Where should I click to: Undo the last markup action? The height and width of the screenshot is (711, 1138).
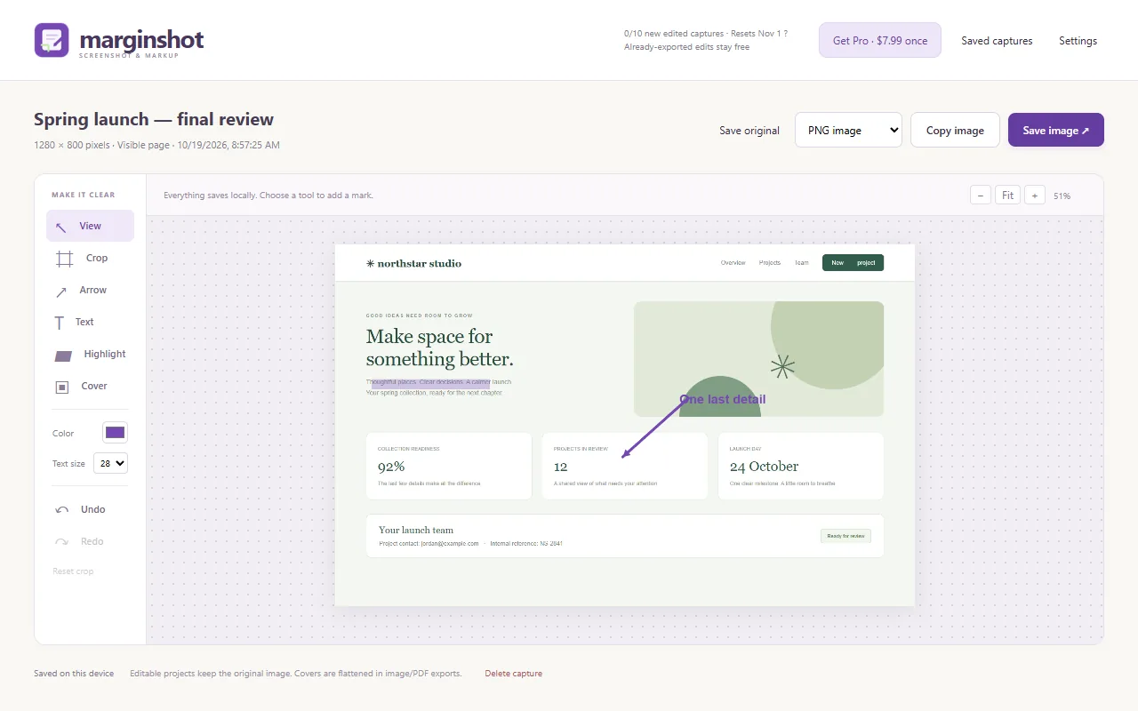click(x=90, y=509)
